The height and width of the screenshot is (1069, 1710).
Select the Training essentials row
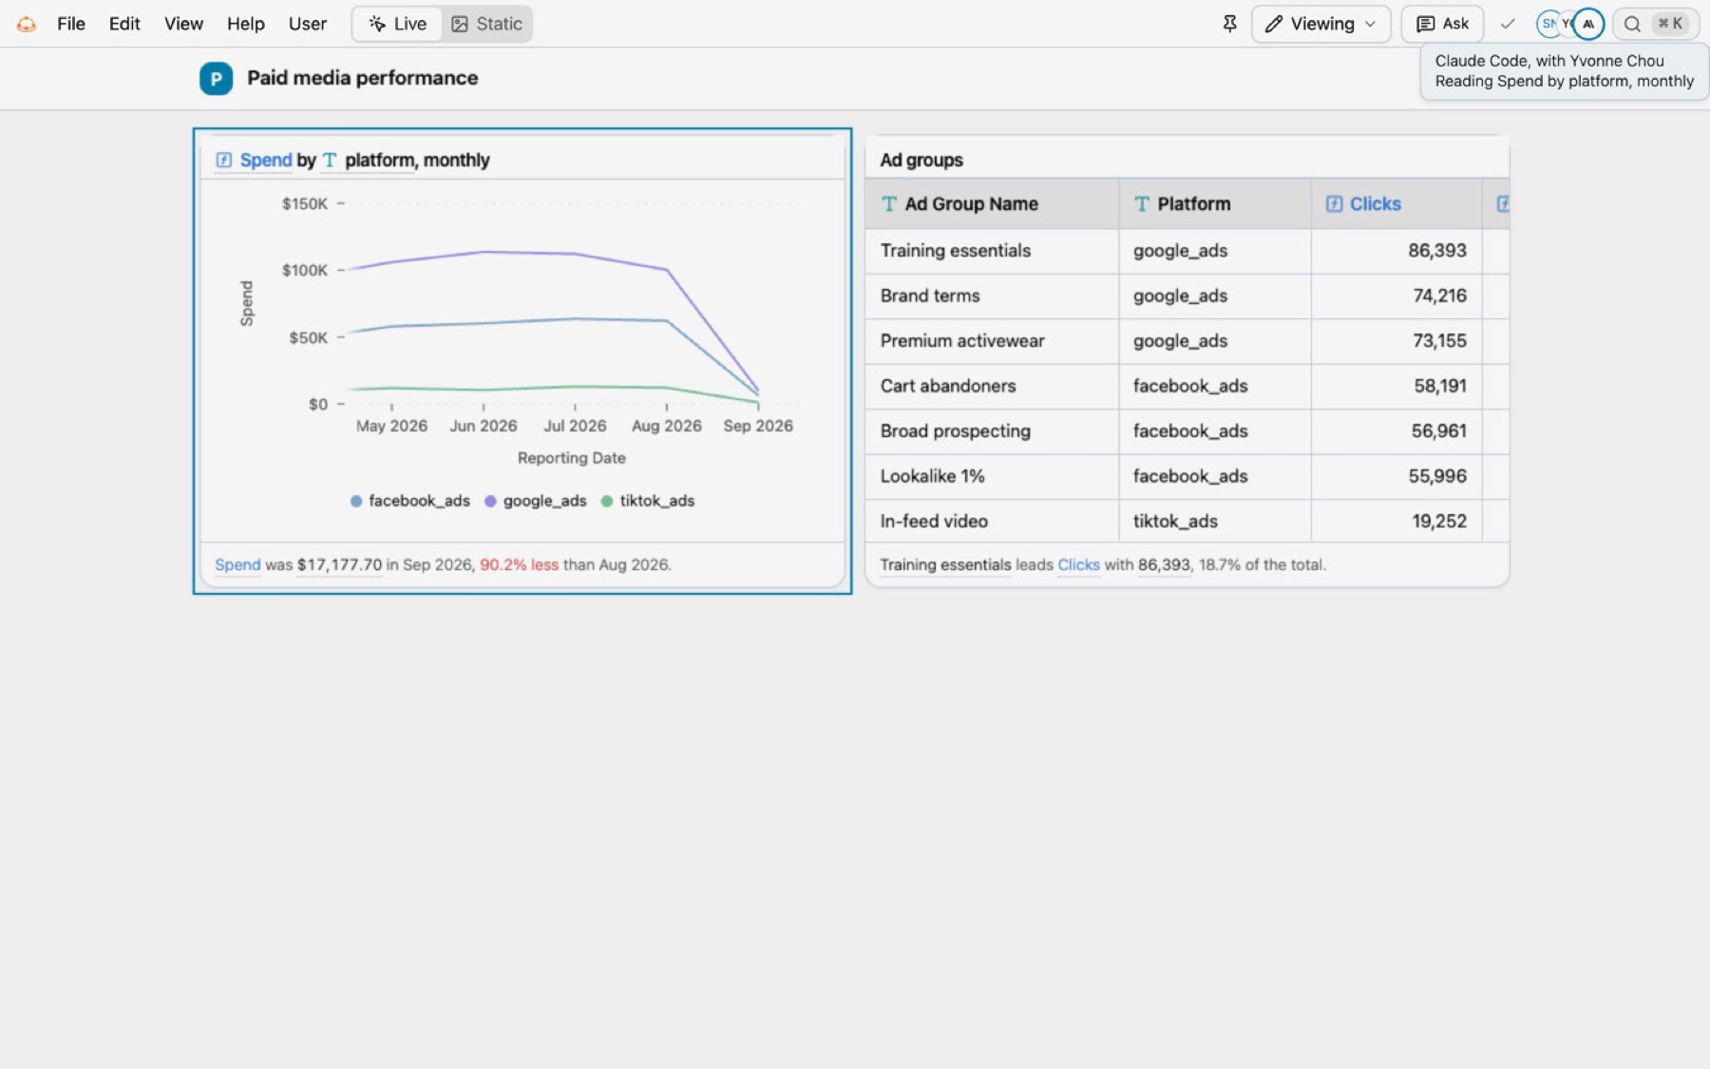(x=1187, y=251)
